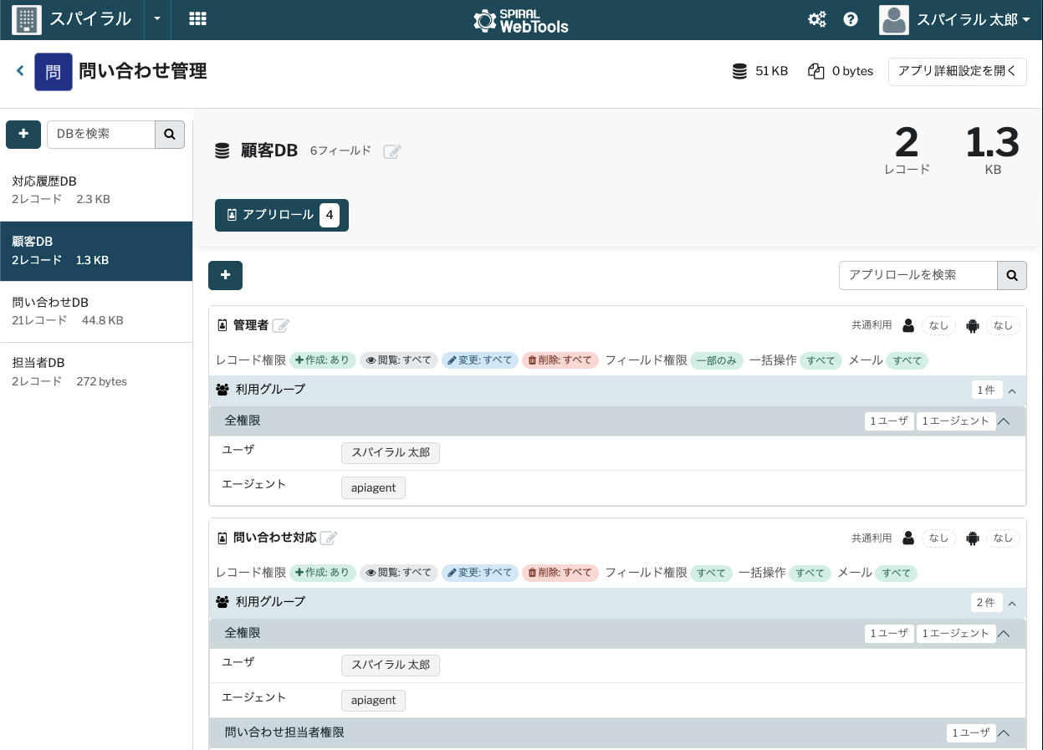This screenshot has height=750, width=1043.
Task: Collapse 全権限 group in 管理者 role
Action: pos(1005,421)
